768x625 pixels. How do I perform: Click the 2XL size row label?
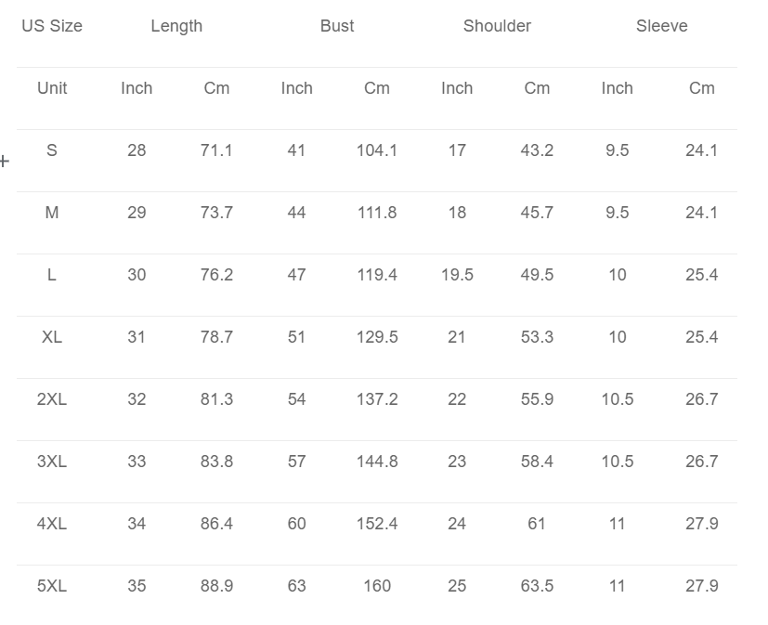point(52,399)
